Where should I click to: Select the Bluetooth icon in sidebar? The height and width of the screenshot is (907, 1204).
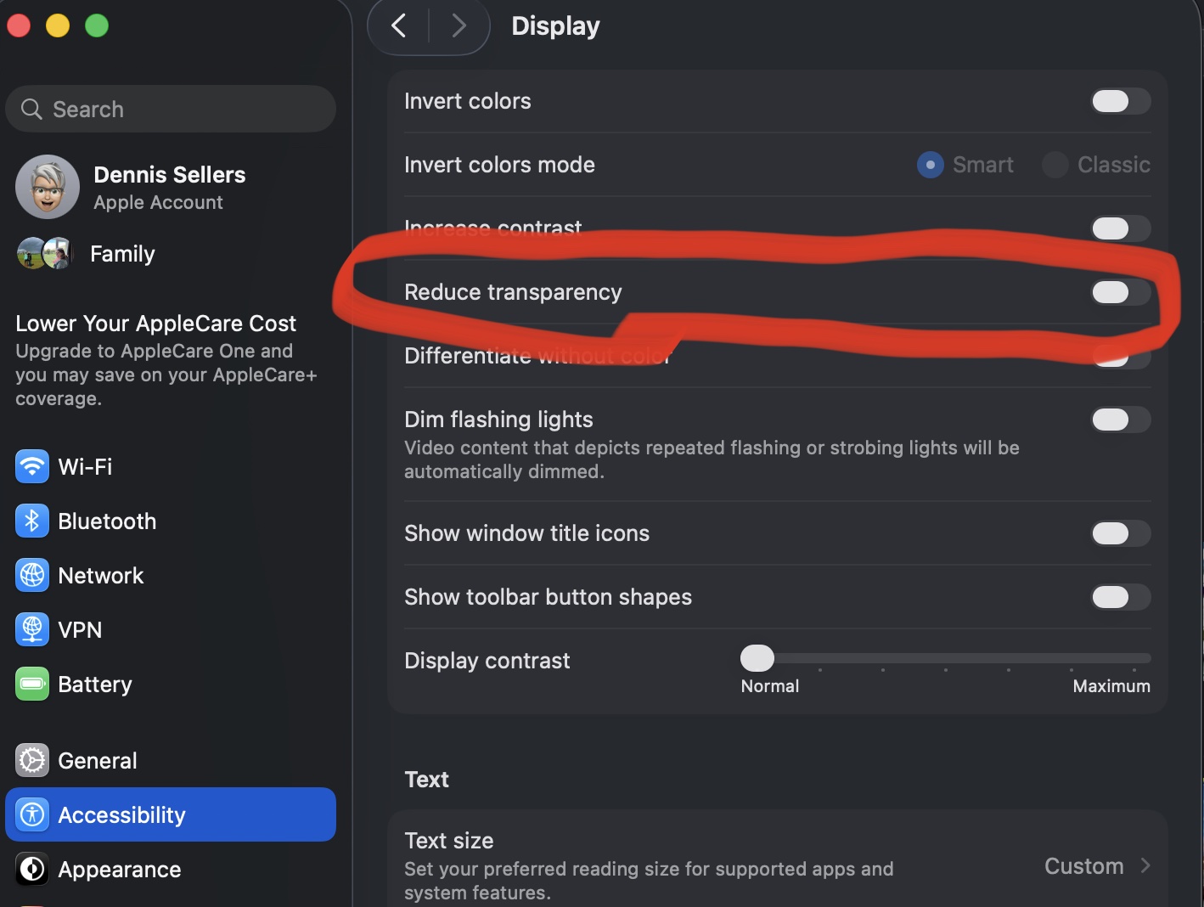32,521
